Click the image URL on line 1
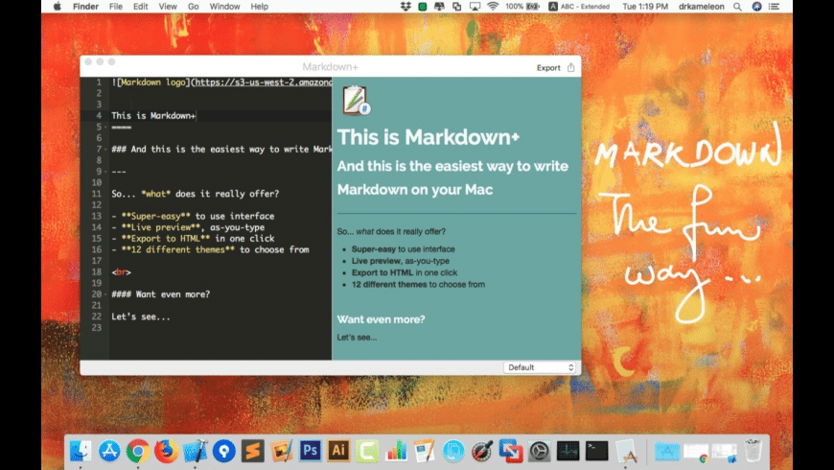This screenshot has height=470, width=834. (264, 82)
